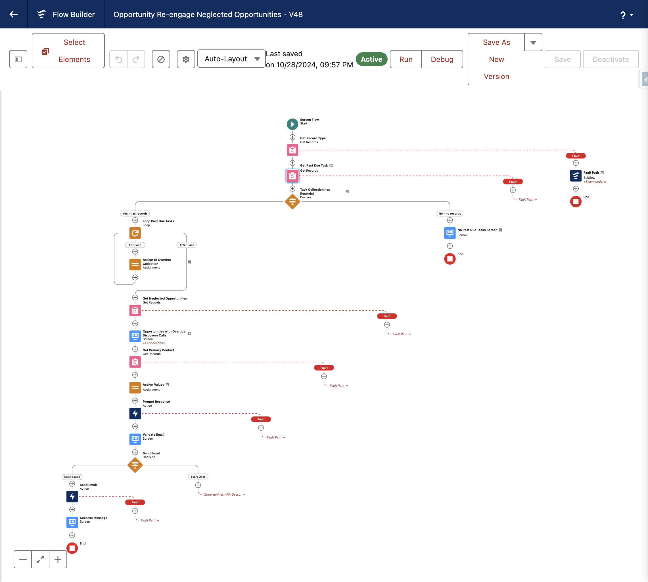
Task: Open the Send Email decision diamond
Action: (135, 465)
